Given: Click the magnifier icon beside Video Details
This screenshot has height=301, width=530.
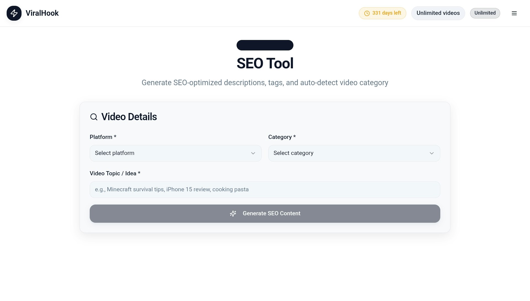Looking at the screenshot, I should click(94, 117).
